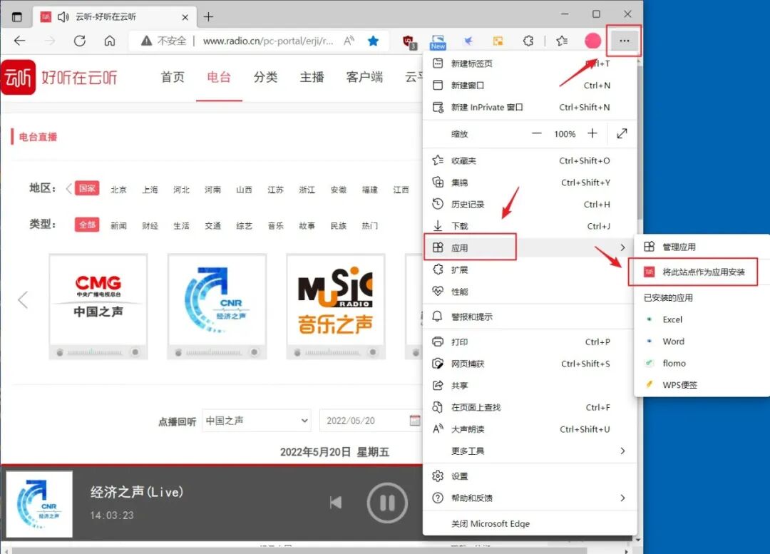Viewport: 770px width, 554px height.
Task: Switch to the 首页 site tab
Action: pos(173,77)
